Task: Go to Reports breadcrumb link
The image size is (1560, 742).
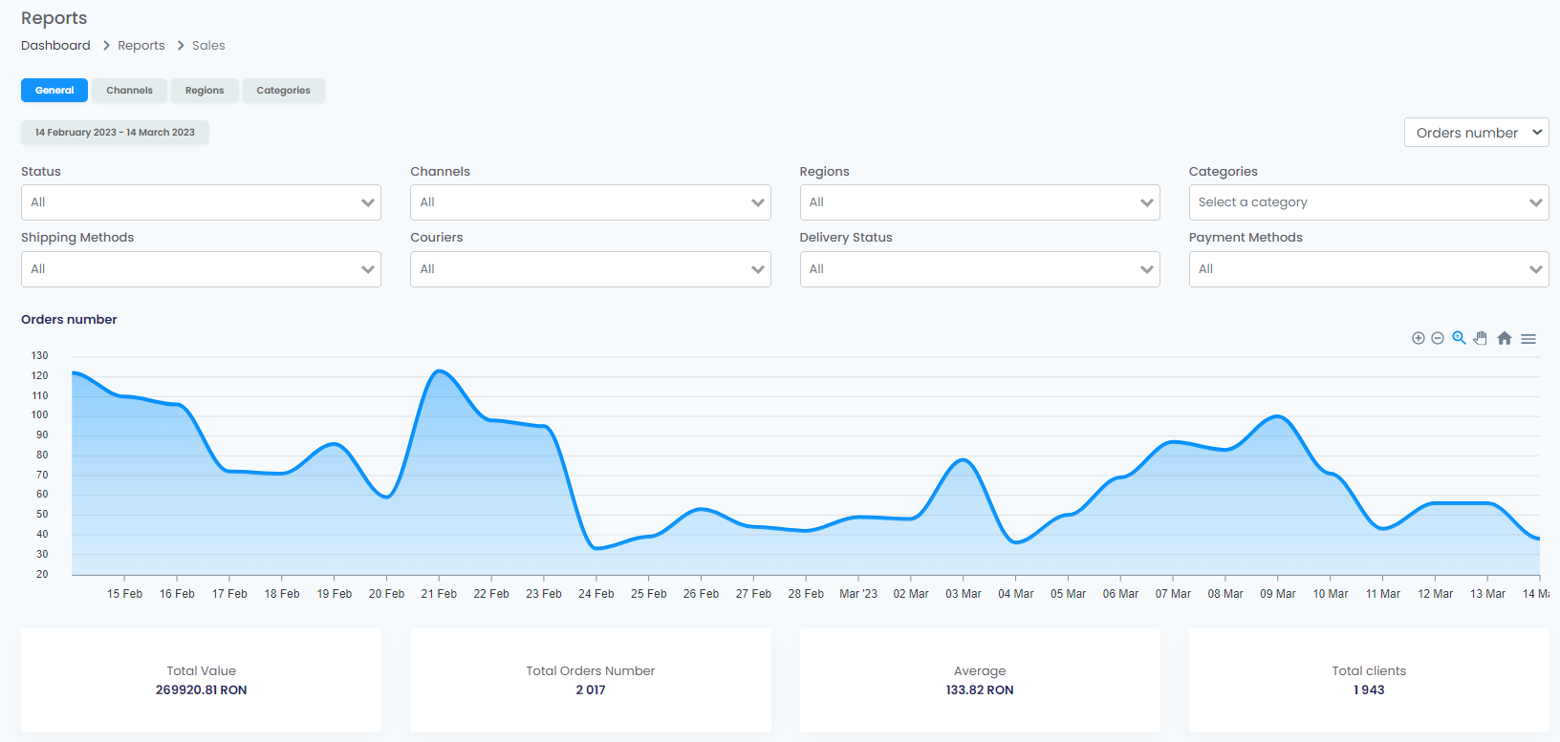Action: pos(141,45)
